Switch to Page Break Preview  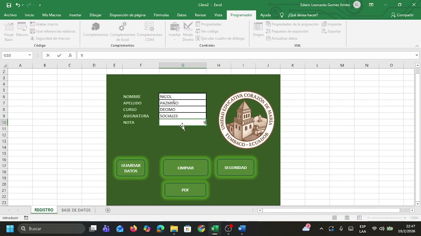(x=359, y=218)
